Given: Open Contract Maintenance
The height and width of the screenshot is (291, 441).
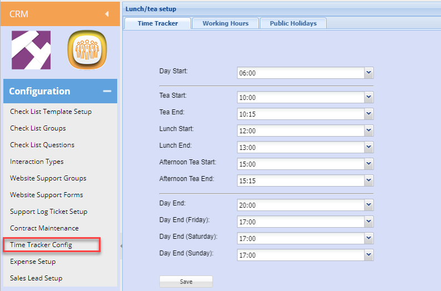Looking at the screenshot, I should [x=44, y=228].
